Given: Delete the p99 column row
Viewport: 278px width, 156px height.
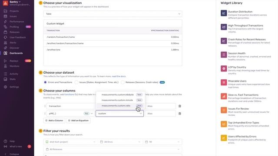Looking at the screenshot, I should [x=179, y=114].
